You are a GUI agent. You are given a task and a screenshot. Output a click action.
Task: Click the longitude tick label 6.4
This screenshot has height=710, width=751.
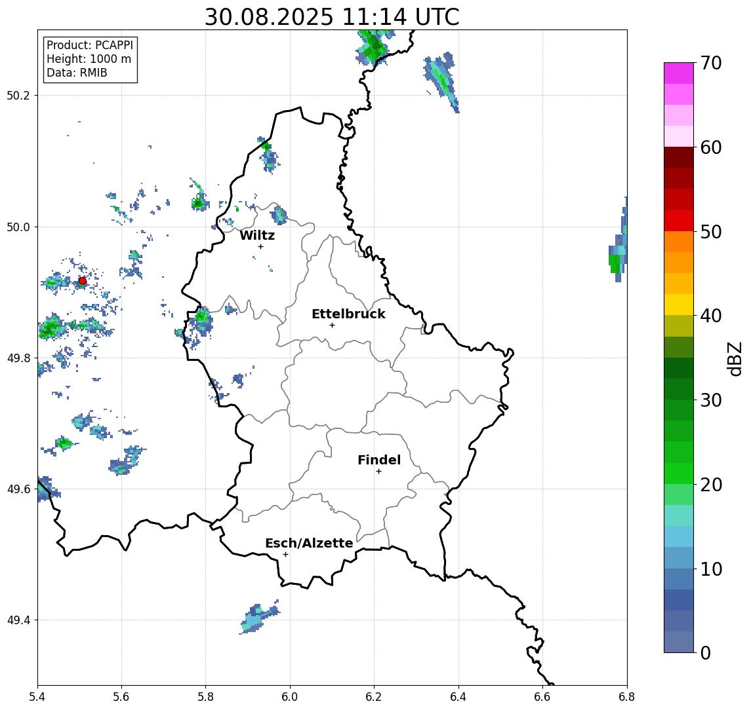[458, 697]
